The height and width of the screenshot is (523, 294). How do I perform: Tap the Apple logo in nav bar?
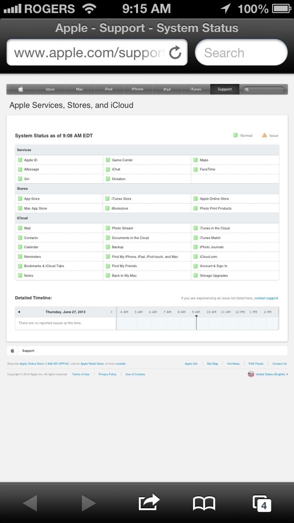[x=21, y=89]
